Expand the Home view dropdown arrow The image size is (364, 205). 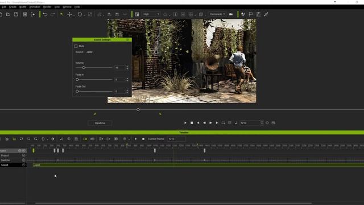pos(169,15)
